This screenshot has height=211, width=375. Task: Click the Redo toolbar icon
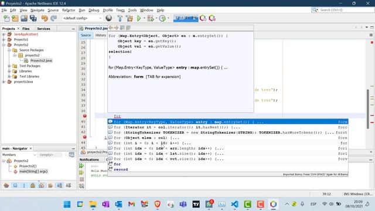53,18
